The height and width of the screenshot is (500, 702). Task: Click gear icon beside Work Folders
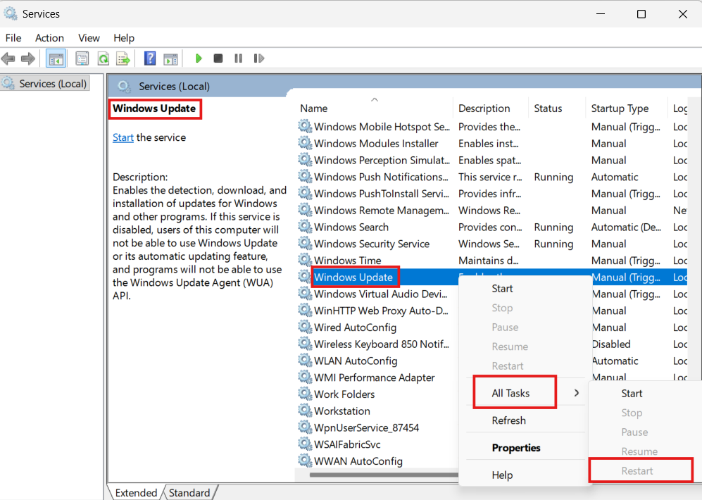(305, 394)
